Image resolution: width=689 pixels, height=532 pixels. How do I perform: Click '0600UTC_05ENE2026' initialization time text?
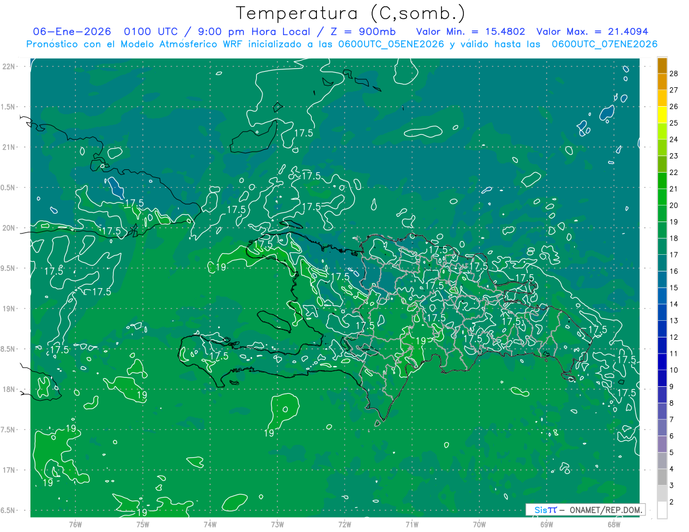(x=390, y=44)
